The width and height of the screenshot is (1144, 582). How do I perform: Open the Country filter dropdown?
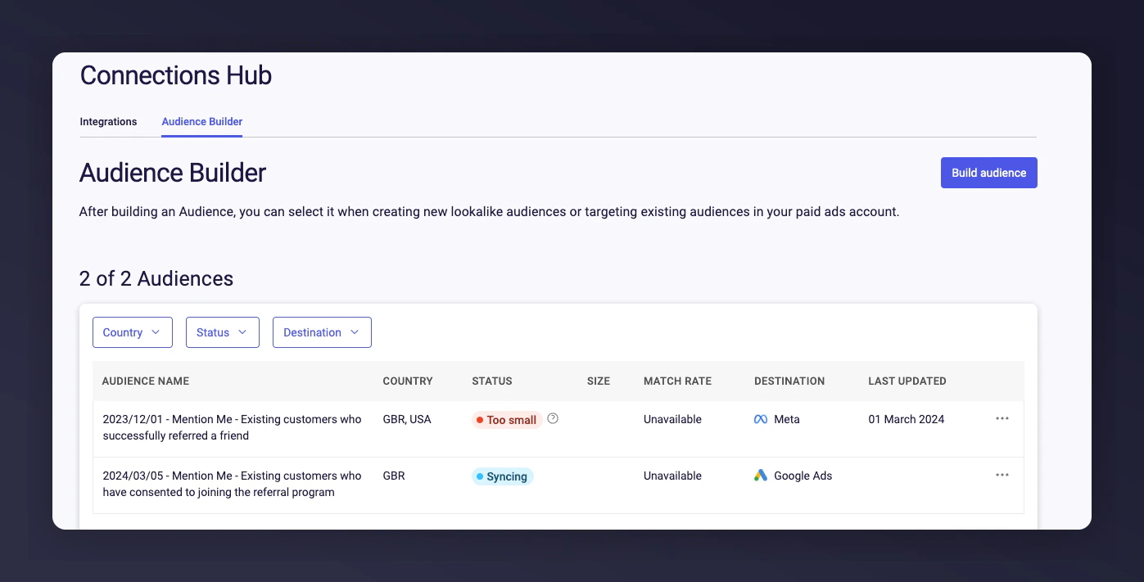[133, 332]
